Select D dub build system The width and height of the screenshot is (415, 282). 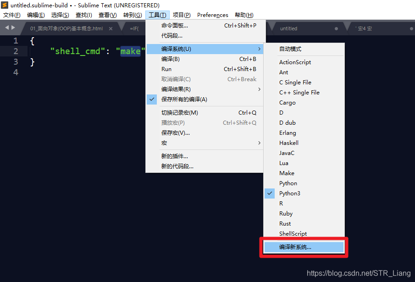tap(304, 122)
